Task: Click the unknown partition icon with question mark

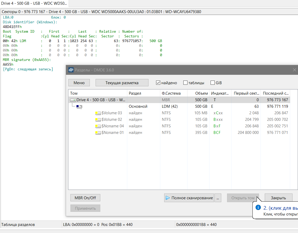Action: (79, 107)
